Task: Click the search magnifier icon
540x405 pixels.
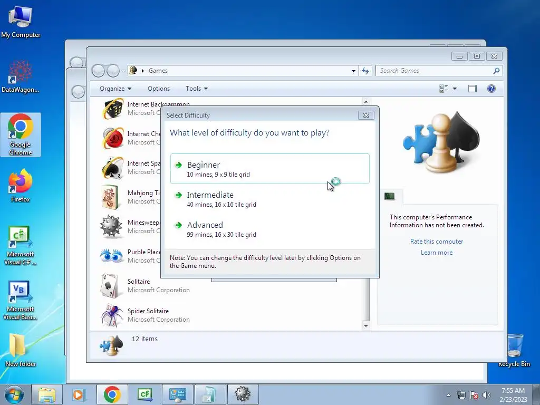Action: click(496, 71)
